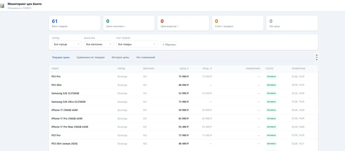Switch to the Сравнение по товарам tab
Viewport: 345px width, 151px height.
coord(91,57)
